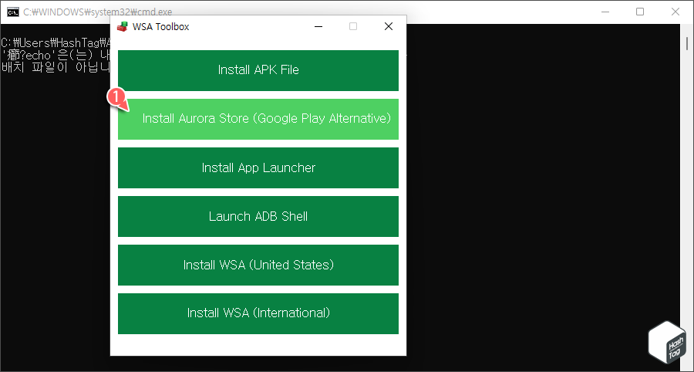Click the WSA Toolbox title bar icon
The image size is (694, 372).
122,26
